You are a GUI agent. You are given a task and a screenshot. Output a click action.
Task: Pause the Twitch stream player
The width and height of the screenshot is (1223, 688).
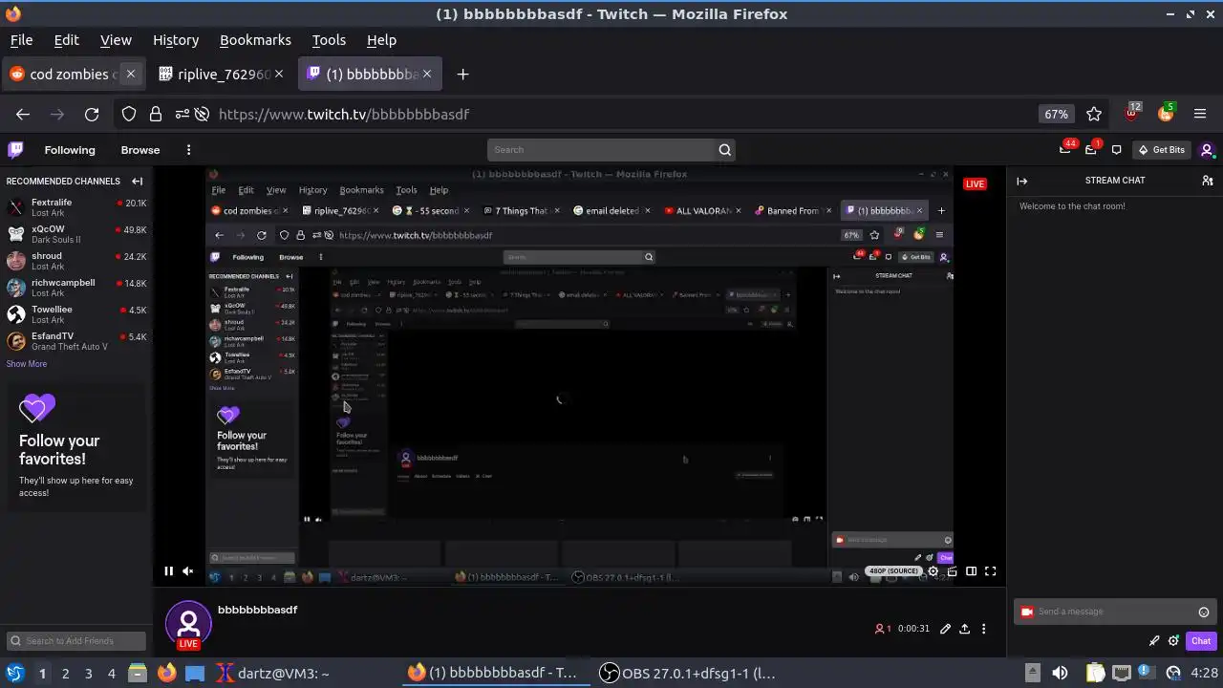pos(168,571)
